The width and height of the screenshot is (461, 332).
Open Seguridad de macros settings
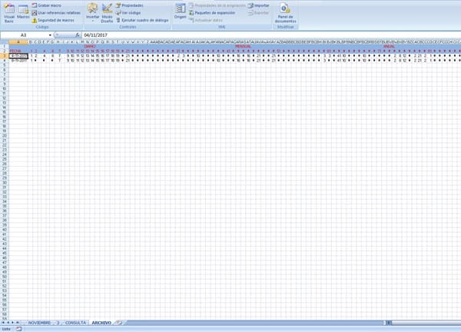click(x=53, y=20)
